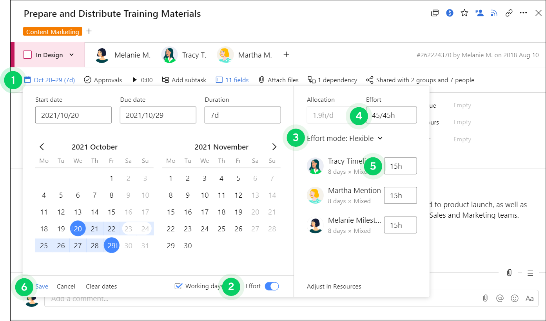
Task: Add a tag with plus beside Content Marketing
Action: pos(89,31)
